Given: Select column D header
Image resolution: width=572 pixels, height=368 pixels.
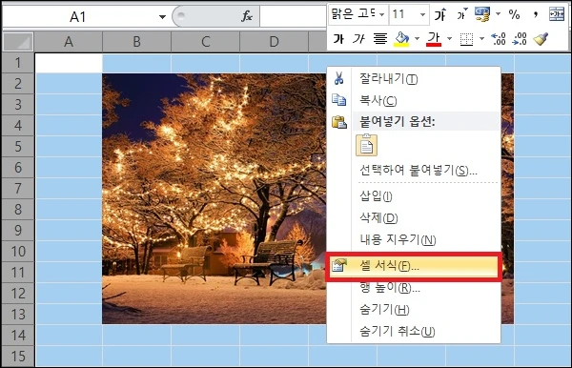Looking at the screenshot, I should point(274,42).
